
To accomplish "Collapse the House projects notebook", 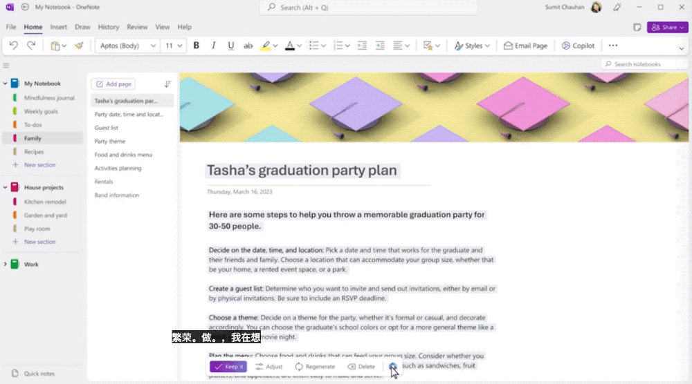I will (x=6, y=187).
